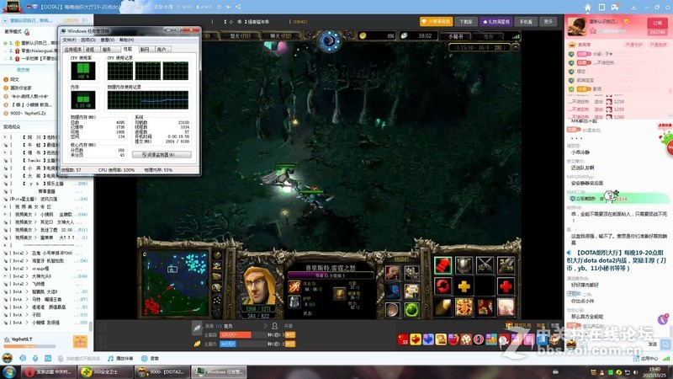Image resolution: width=673 pixels, height=379 pixels.
Task: Click the hero portrait in the game HUD
Action: (x=258, y=285)
